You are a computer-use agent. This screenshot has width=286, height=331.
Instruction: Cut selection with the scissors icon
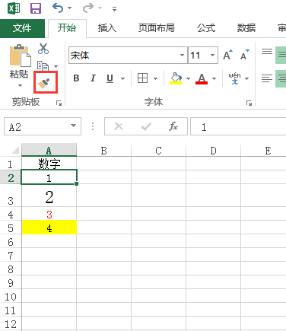[x=43, y=49]
